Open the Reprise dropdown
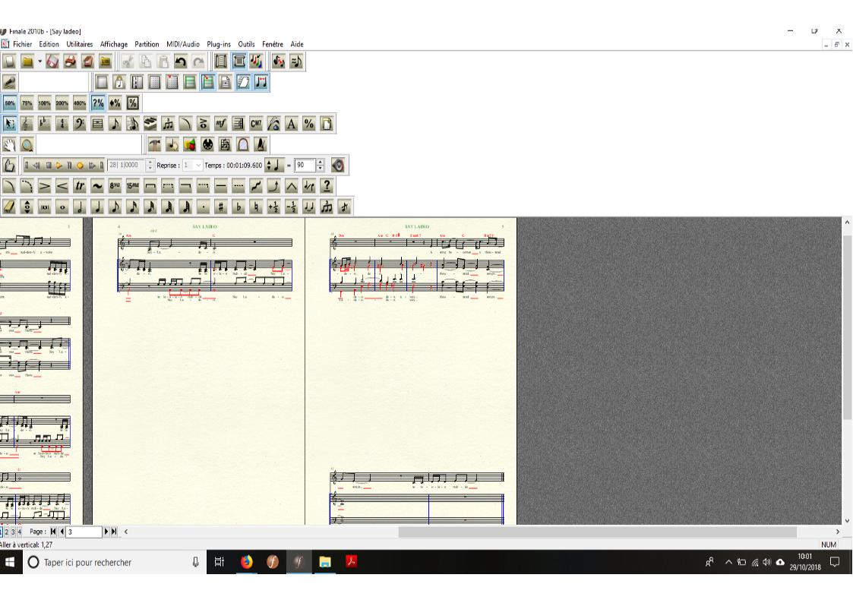The height and width of the screenshot is (603, 853). (198, 165)
